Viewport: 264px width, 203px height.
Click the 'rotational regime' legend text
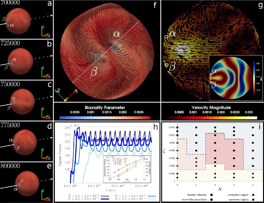(x=238, y=195)
